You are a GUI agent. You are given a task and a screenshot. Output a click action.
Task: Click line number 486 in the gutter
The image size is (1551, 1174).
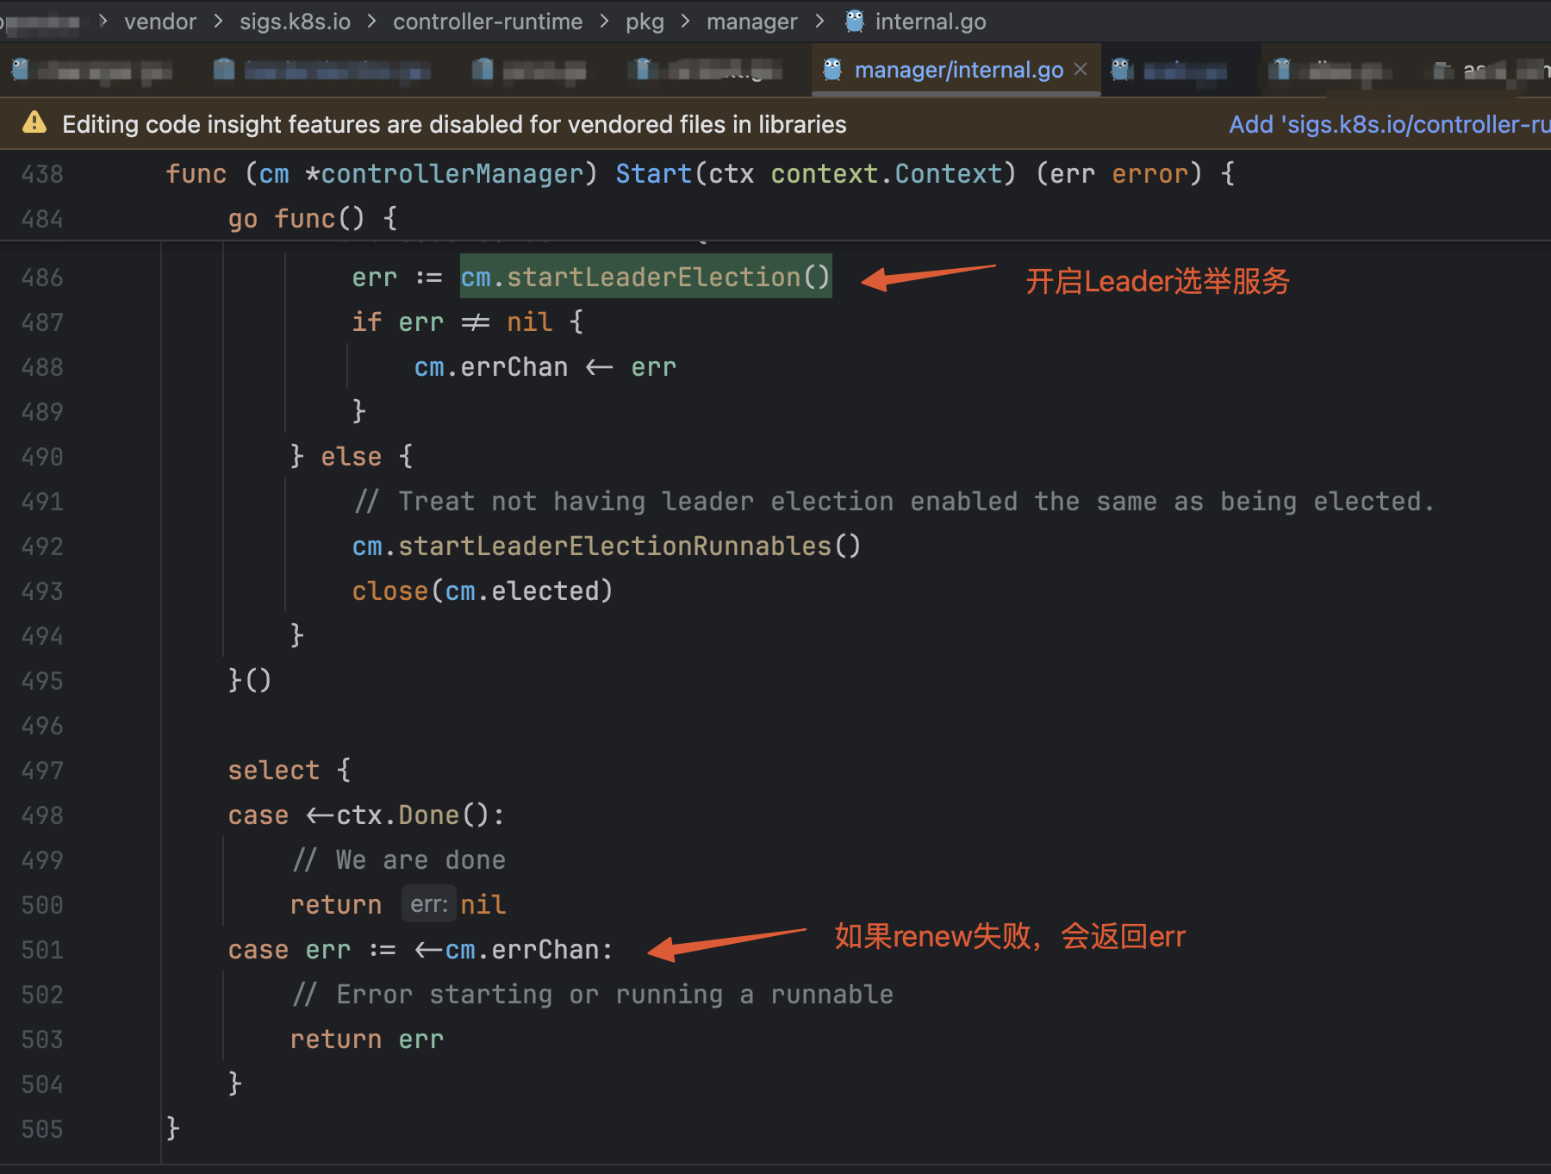[42, 278]
